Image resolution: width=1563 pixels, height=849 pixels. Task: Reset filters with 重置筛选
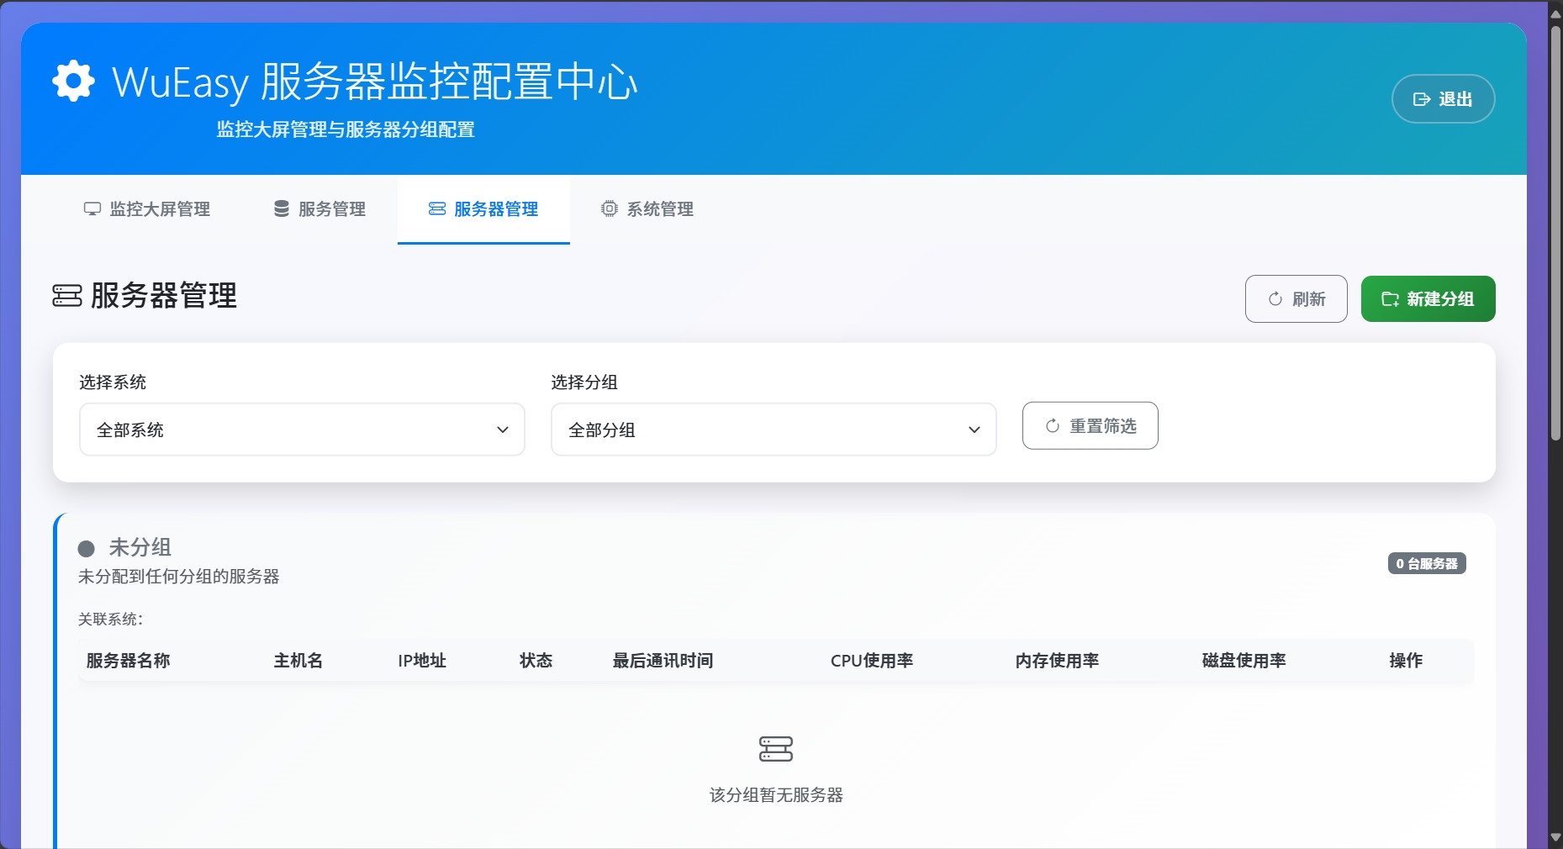[1090, 426]
